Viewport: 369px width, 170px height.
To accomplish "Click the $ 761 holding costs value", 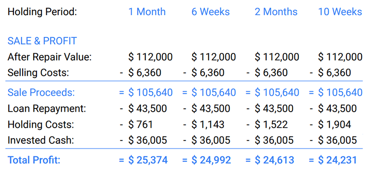I will [x=141, y=125].
